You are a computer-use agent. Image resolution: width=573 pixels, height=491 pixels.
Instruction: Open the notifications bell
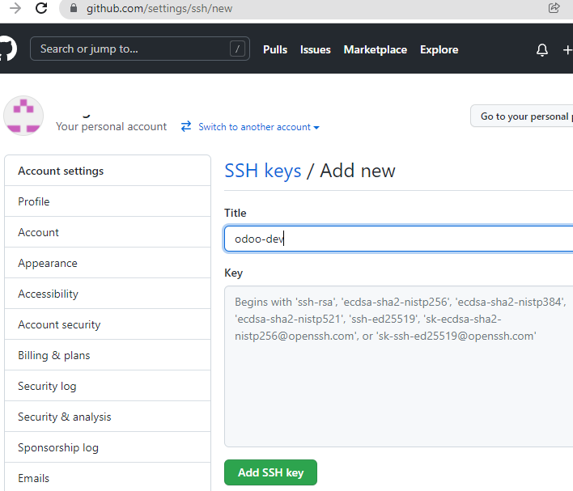tap(542, 49)
